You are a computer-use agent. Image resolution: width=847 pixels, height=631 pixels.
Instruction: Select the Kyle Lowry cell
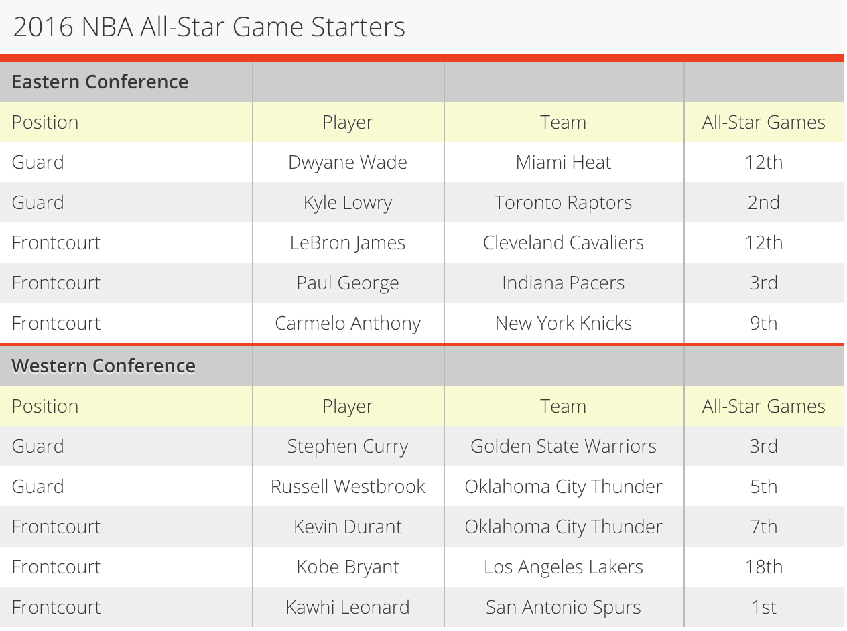point(348,203)
